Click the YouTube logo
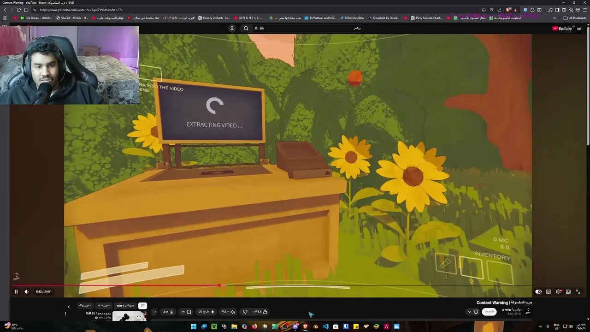The width and height of the screenshot is (590, 332). point(562,28)
